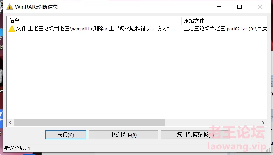Select the checksum error message row
The image size is (273, 155).
point(137,29)
